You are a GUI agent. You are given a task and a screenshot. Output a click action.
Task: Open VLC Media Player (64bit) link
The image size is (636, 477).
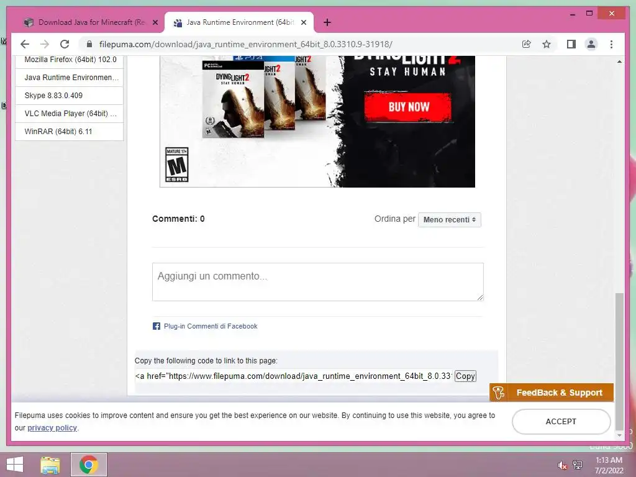pyautogui.click(x=70, y=114)
